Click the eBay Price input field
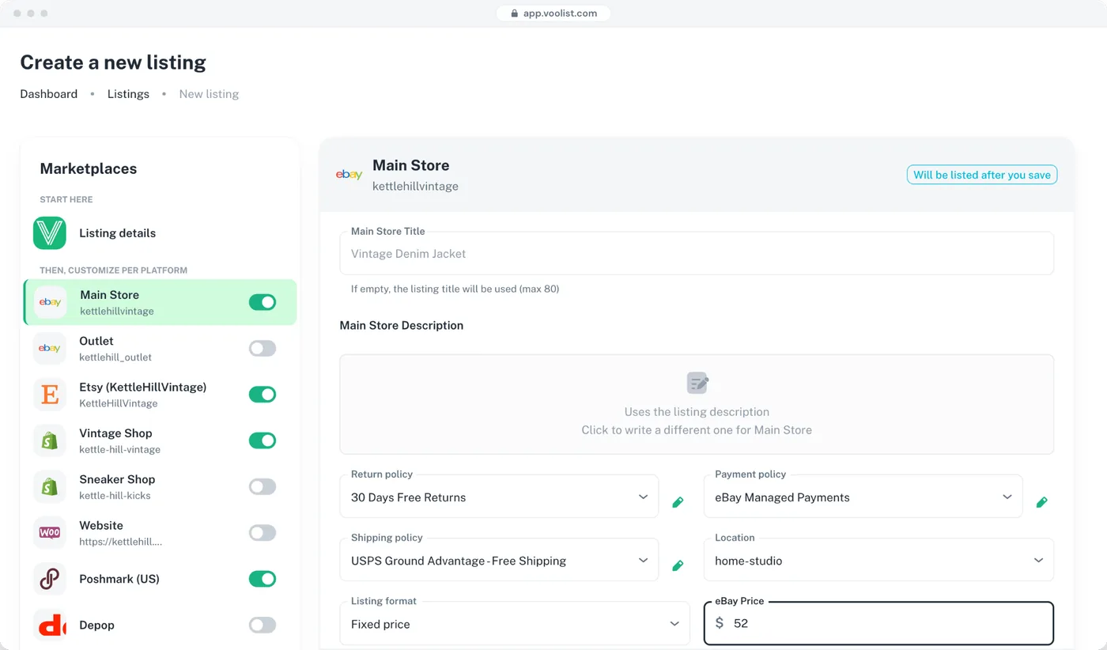Screen dimensions: 1107x650 878,623
